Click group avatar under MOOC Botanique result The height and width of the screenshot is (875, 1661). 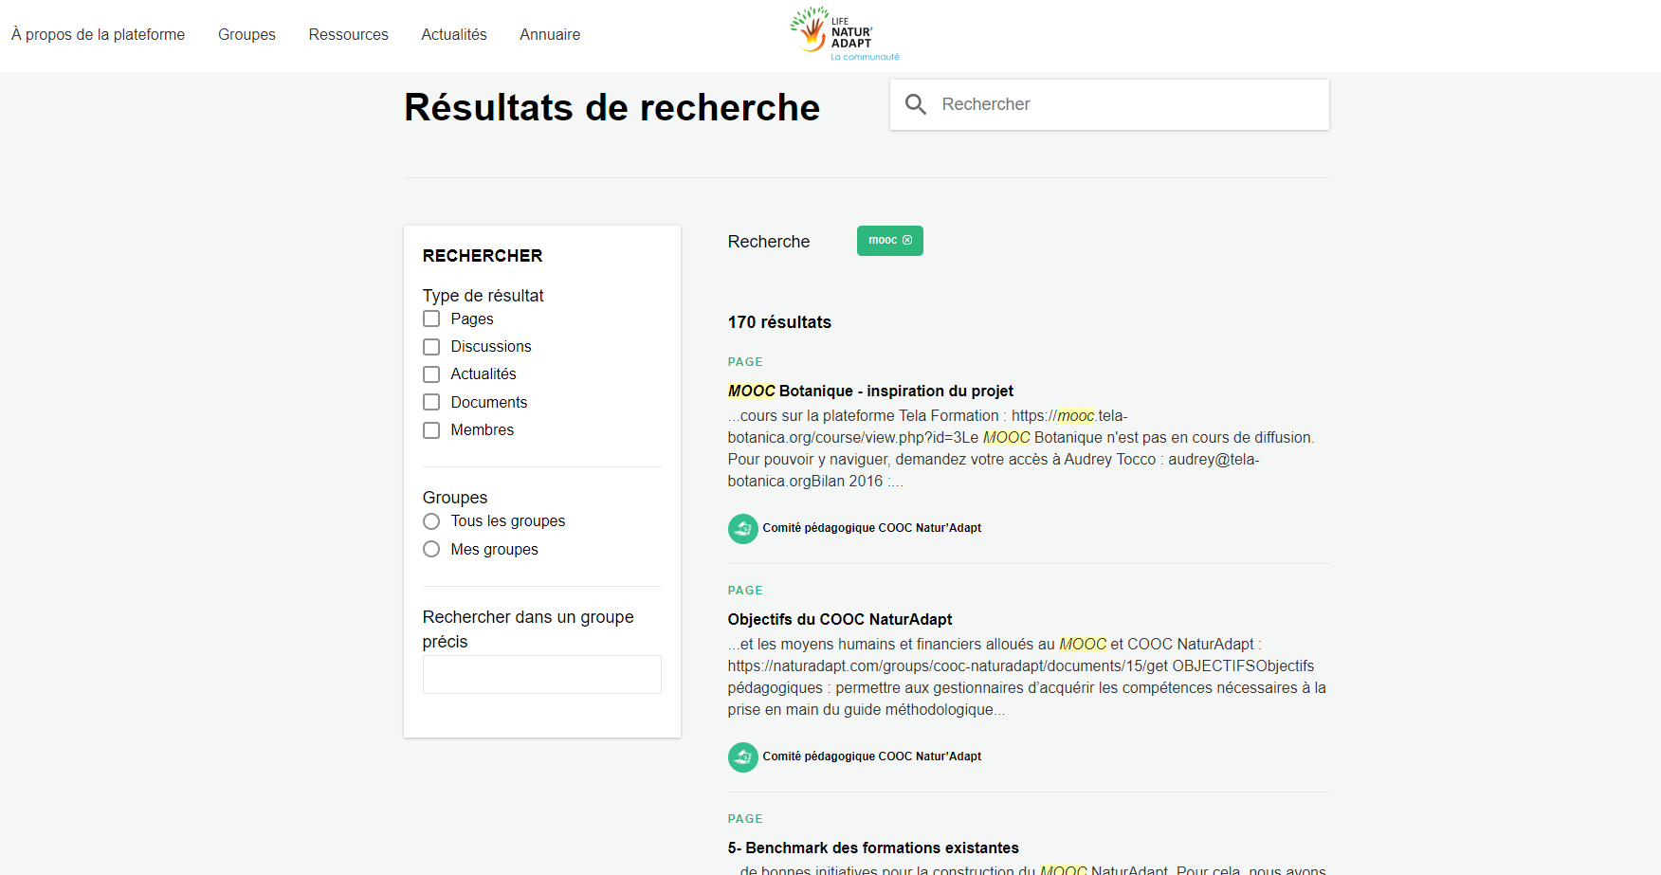[742, 528]
